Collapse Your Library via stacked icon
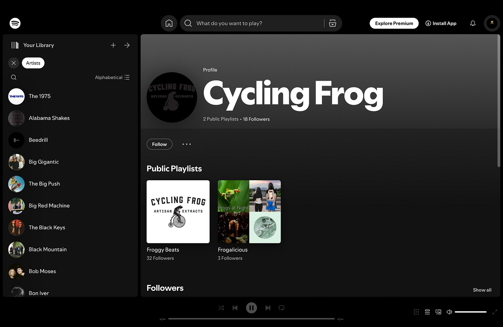Image resolution: width=503 pixels, height=327 pixels. (x=15, y=45)
